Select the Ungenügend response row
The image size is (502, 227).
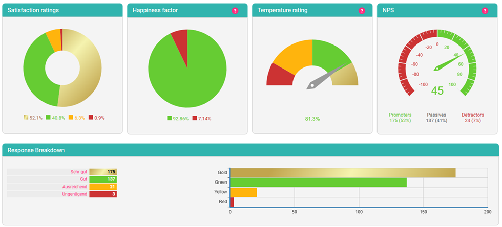click(x=62, y=194)
